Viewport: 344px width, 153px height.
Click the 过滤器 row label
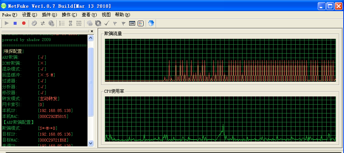click(x=9, y=81)
